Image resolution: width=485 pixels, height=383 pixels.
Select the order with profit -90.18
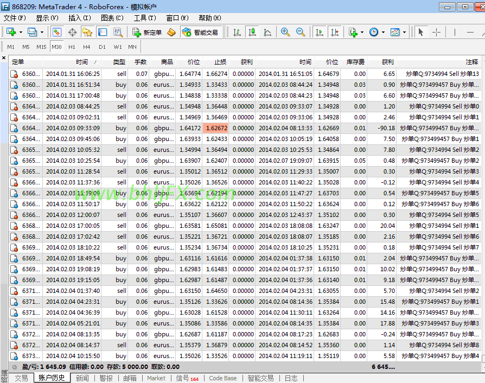click(244, 128)
